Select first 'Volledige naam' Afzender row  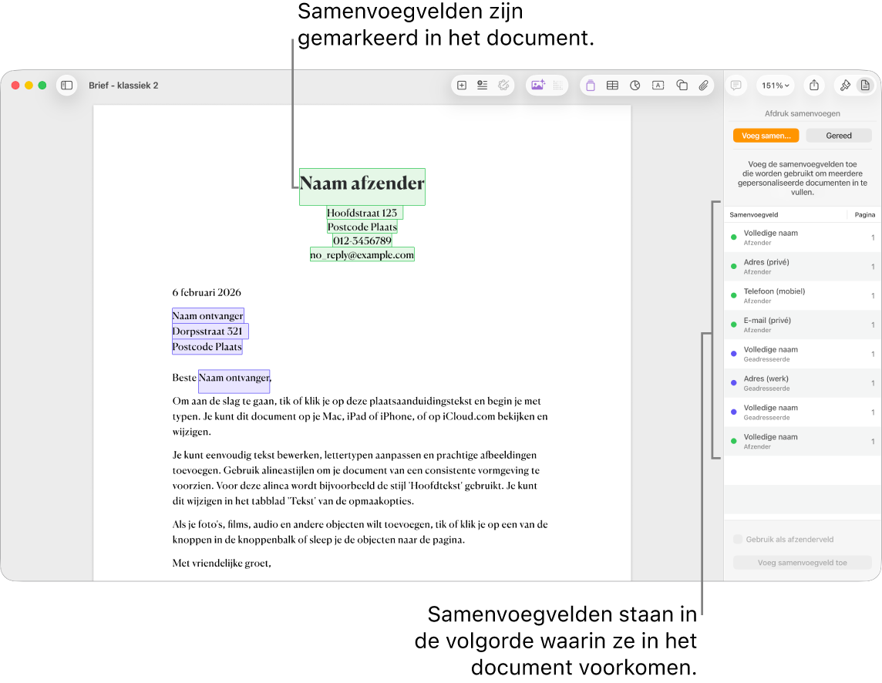pos(802,237)
